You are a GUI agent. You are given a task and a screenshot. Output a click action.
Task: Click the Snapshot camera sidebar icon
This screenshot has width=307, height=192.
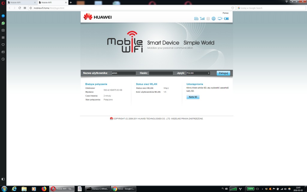3,30
